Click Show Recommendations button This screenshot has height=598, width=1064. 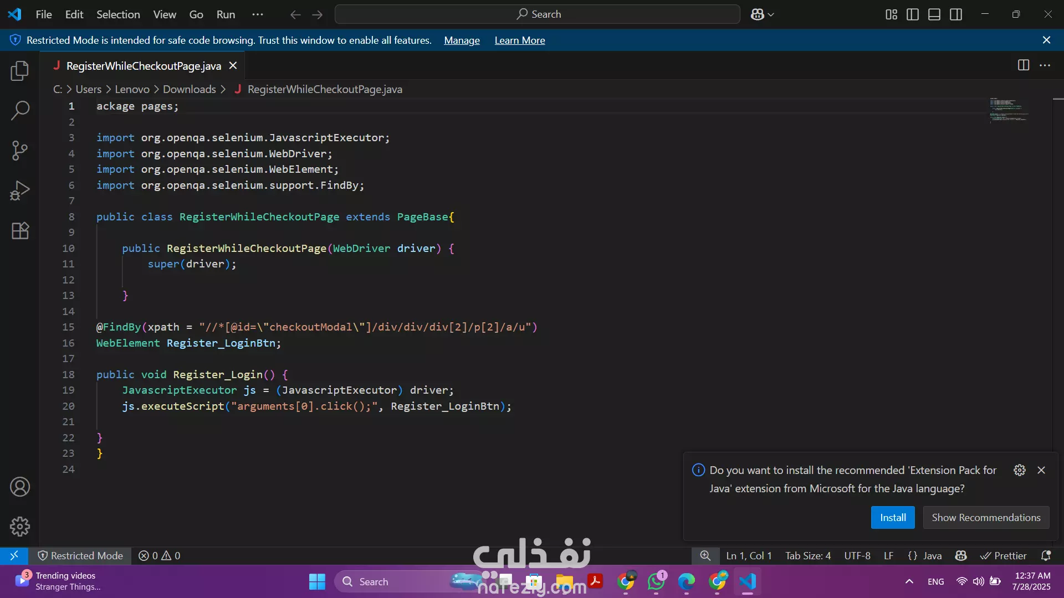click(986, 517)
